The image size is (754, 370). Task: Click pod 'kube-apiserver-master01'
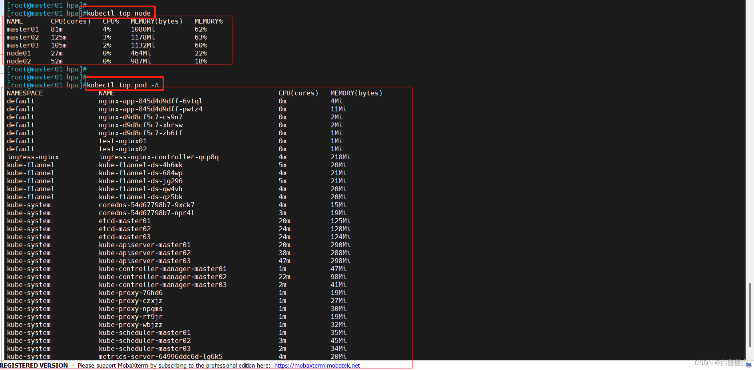[x=145, y=245]
